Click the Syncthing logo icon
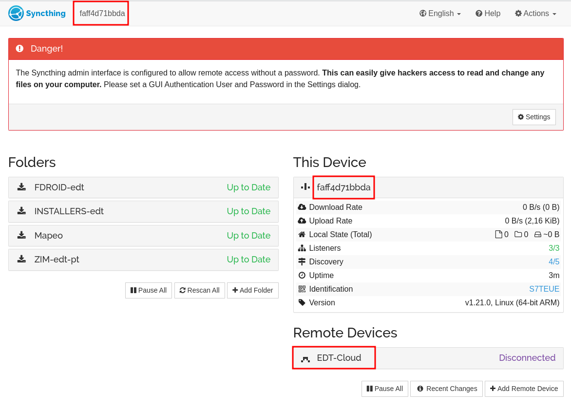Screen dimensions: 571x410 (x=16, y=13)
